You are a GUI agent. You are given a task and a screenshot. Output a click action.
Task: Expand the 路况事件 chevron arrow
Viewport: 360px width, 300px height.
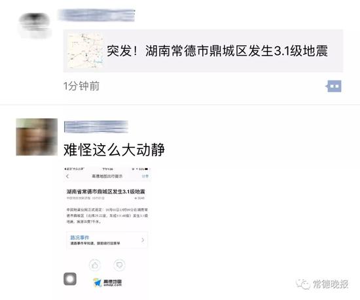[x=143, y=240]
